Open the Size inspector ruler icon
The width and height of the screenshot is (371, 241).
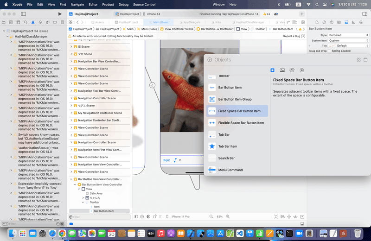click(353, 22)
